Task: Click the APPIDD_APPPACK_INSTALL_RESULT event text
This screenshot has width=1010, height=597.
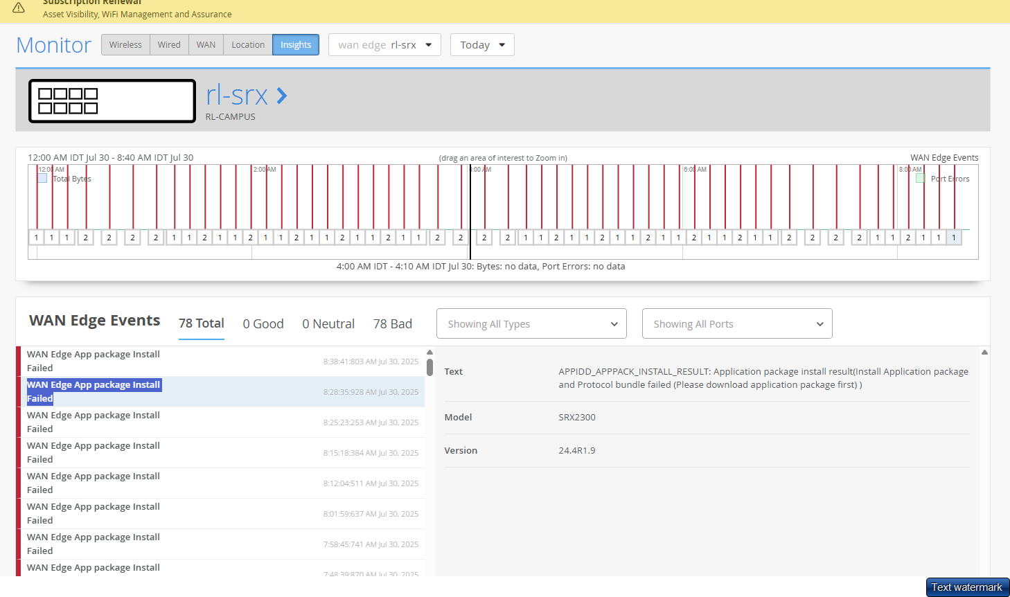Action: 763,378
